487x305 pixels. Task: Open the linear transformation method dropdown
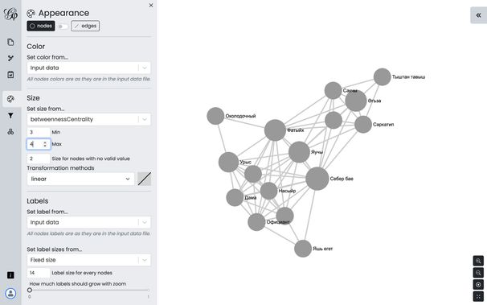(80, 179)
